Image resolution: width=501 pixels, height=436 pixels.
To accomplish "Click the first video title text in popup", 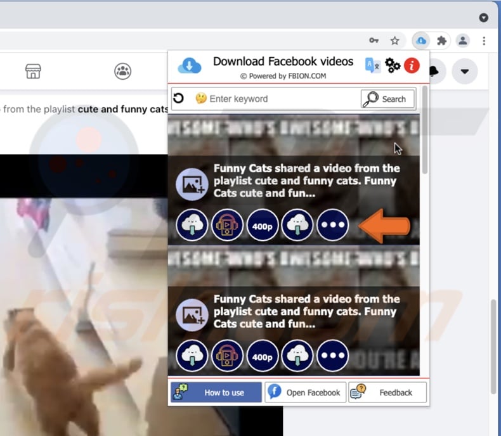I will [307, 181].
